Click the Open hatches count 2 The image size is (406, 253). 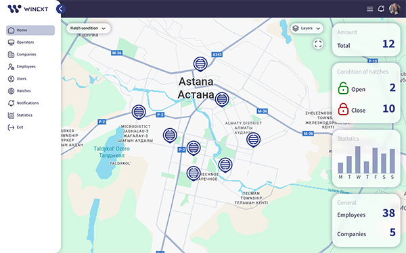pos(392,88)
